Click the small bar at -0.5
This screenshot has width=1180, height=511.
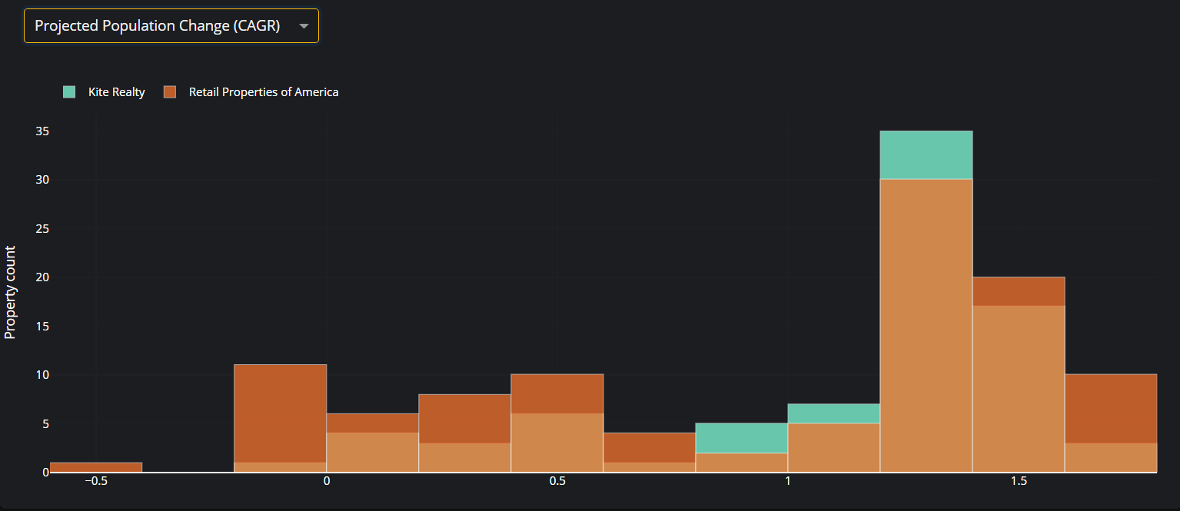coord(96,467)
